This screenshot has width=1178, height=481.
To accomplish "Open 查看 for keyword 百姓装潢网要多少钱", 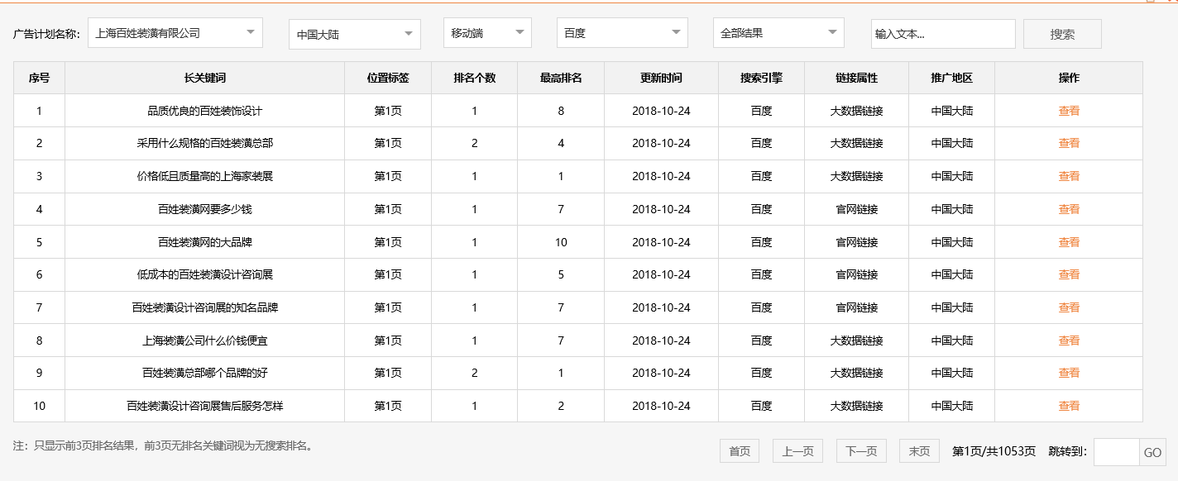I will click(1070, 209).
